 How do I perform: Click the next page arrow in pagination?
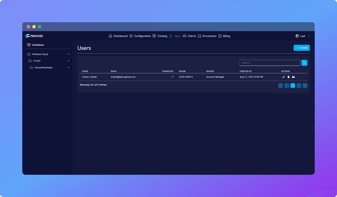coord(299,86)
